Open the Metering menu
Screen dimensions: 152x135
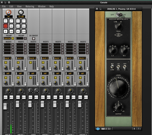tap(30, 7)
